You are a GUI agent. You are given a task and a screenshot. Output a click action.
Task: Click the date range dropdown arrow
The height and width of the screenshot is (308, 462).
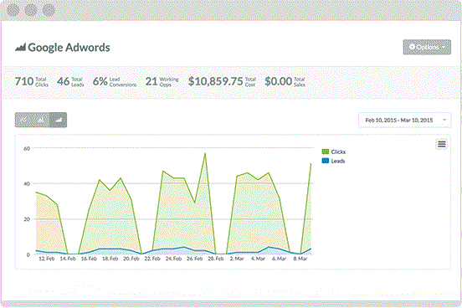pos(444,120)
